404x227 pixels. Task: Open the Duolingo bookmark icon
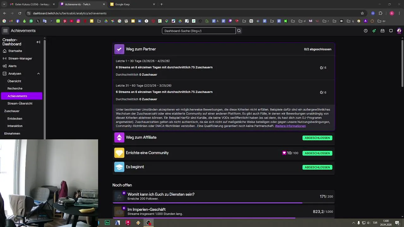tap(58, 21)
